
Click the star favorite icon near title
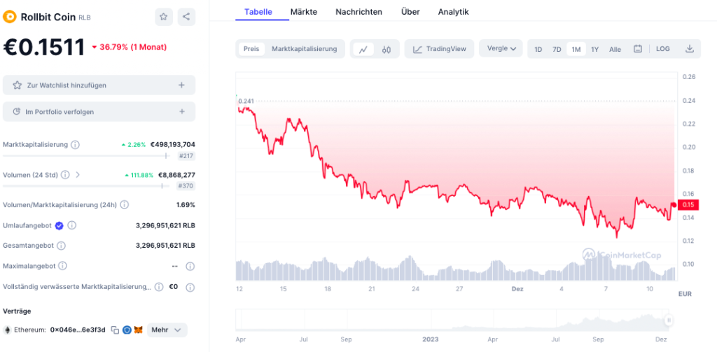coord(164,17)
